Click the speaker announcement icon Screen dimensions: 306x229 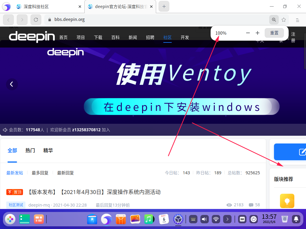tap(5, 130)
